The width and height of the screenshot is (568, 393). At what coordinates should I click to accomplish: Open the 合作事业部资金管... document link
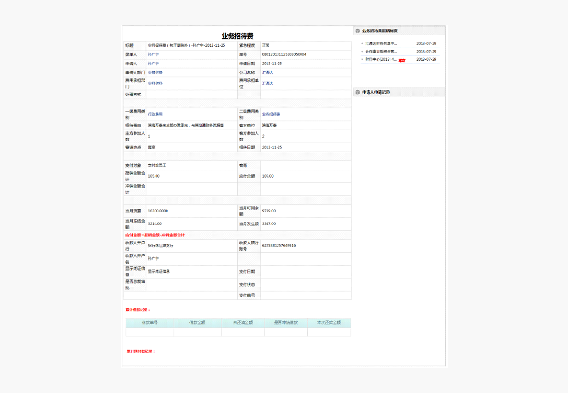tap(381, 52)
